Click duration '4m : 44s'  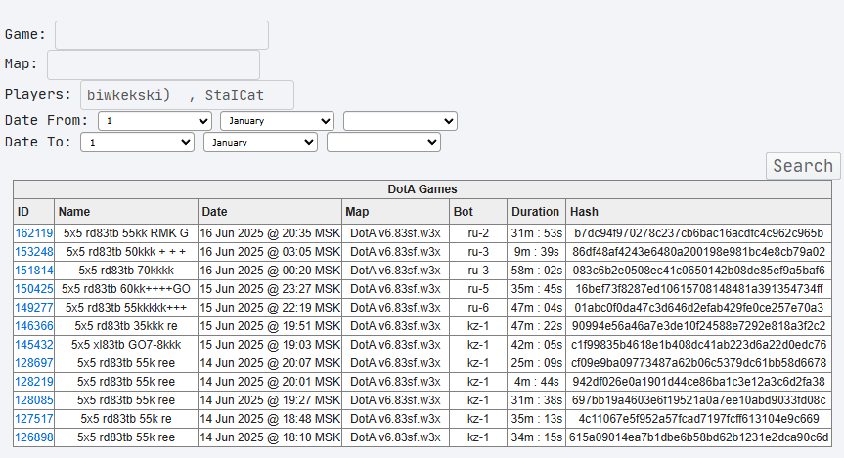coord(536,382)
